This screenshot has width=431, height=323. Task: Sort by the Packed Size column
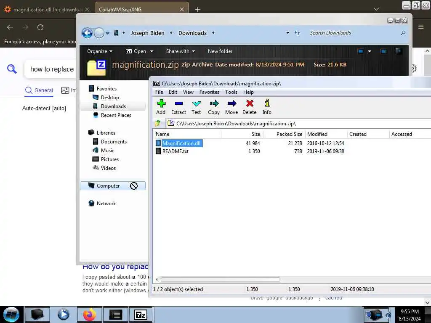click(x=284, y=134)
